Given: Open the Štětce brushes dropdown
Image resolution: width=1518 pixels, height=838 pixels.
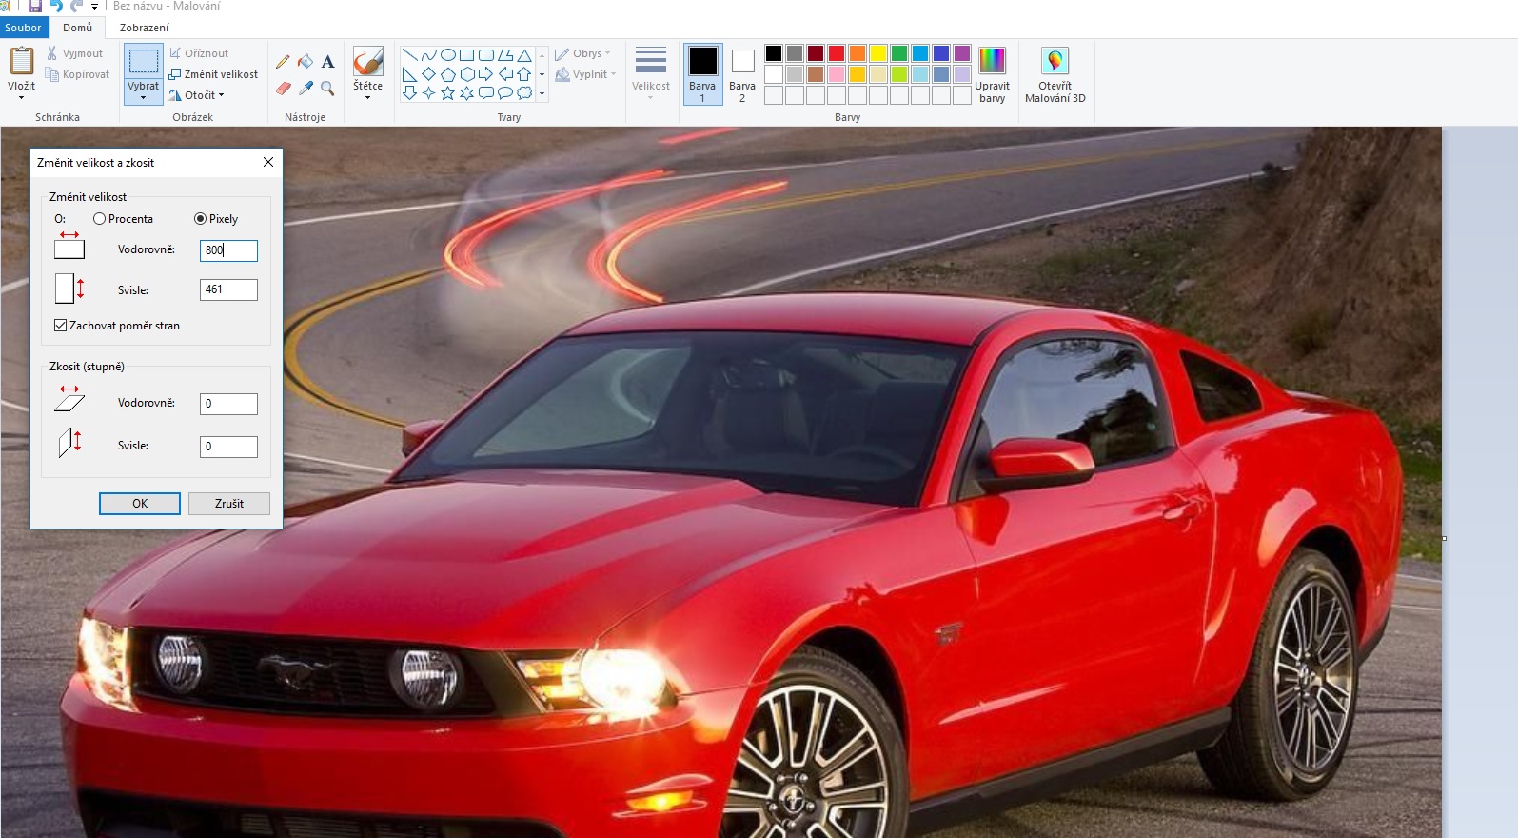Looking at the screenshot, I should (x=367, y=96).
